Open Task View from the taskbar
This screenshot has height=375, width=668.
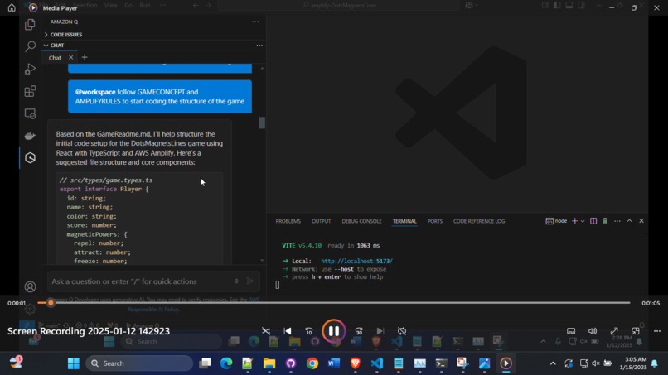point(205,363)
